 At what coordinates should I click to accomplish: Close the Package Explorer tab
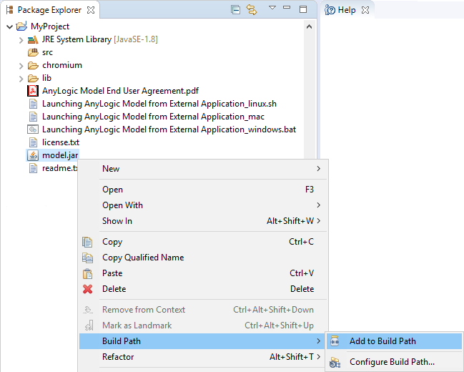[x=90, y=10]
